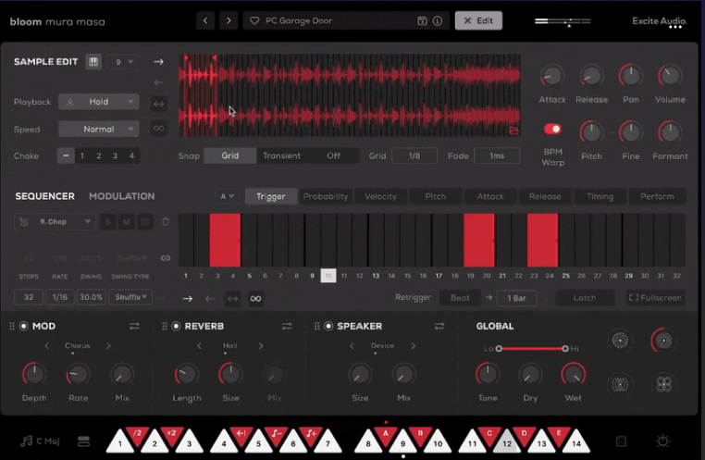Favorite the PC Garage Door preset

pos(254,20)
